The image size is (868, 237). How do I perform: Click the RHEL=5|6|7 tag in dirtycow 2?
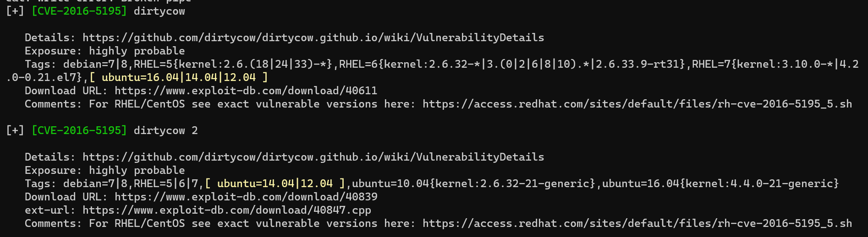point(166,183)
